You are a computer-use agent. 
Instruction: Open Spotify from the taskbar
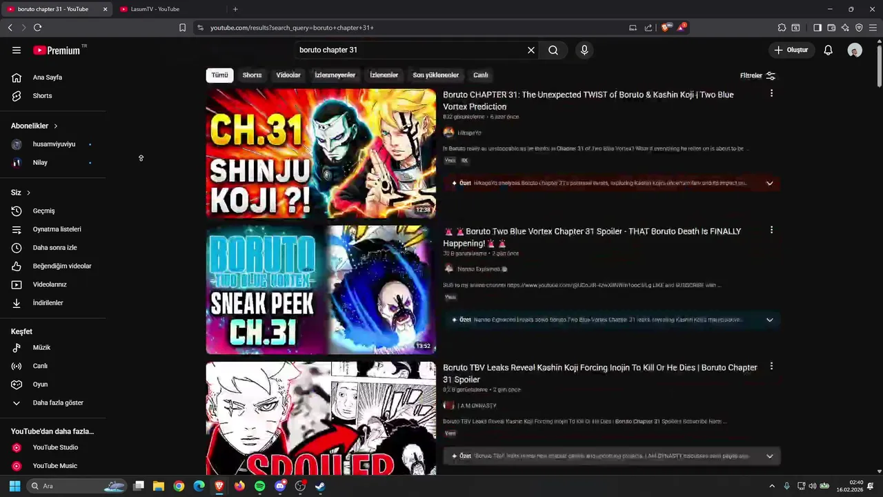pyautogui.click(x=259, y=486)
